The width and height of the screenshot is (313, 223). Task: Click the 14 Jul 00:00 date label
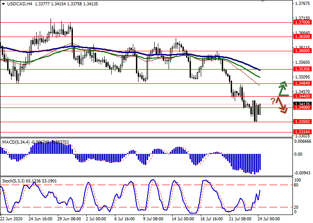pos(183,219)
